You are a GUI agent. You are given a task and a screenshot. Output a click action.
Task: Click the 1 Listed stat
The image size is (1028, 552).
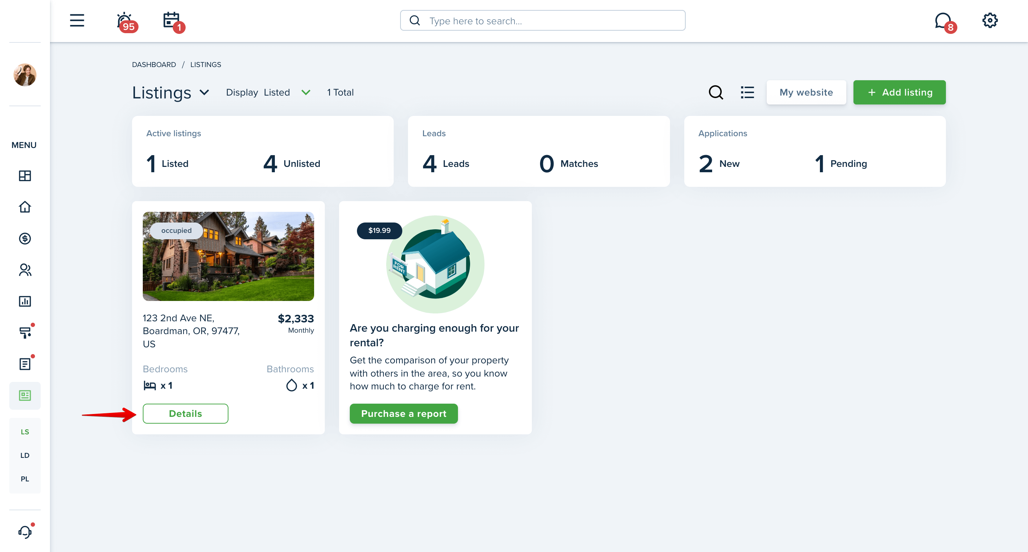click(x=168, y=164)
